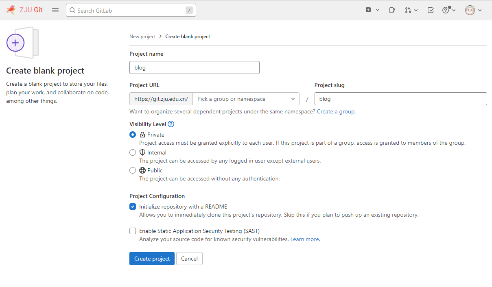Enable Static Application Security Testing checkbox

tap(133, 231)
